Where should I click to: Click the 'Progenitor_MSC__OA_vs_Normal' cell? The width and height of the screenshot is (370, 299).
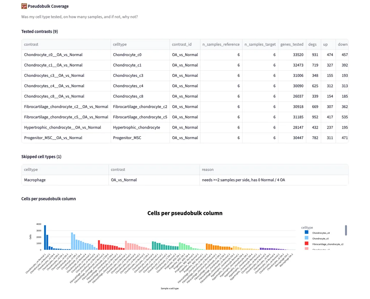66,138
